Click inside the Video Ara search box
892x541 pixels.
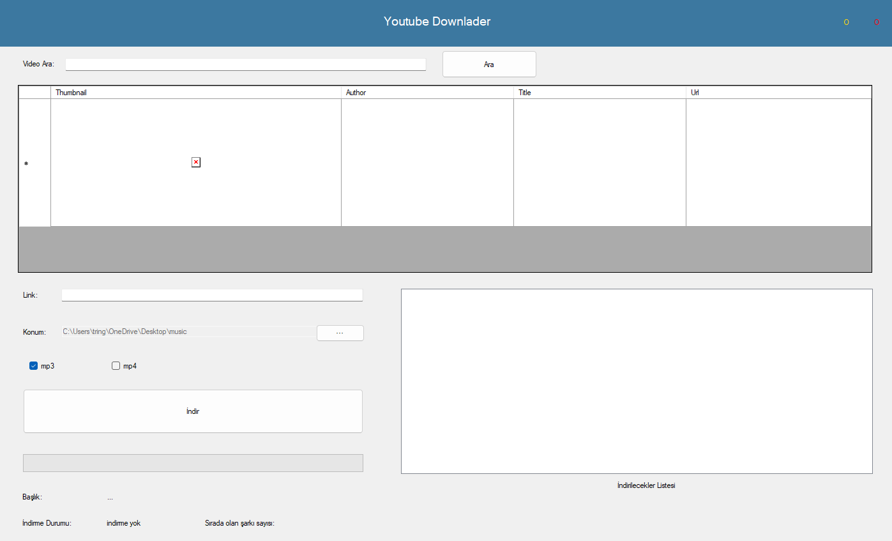[x=245, y=64]
